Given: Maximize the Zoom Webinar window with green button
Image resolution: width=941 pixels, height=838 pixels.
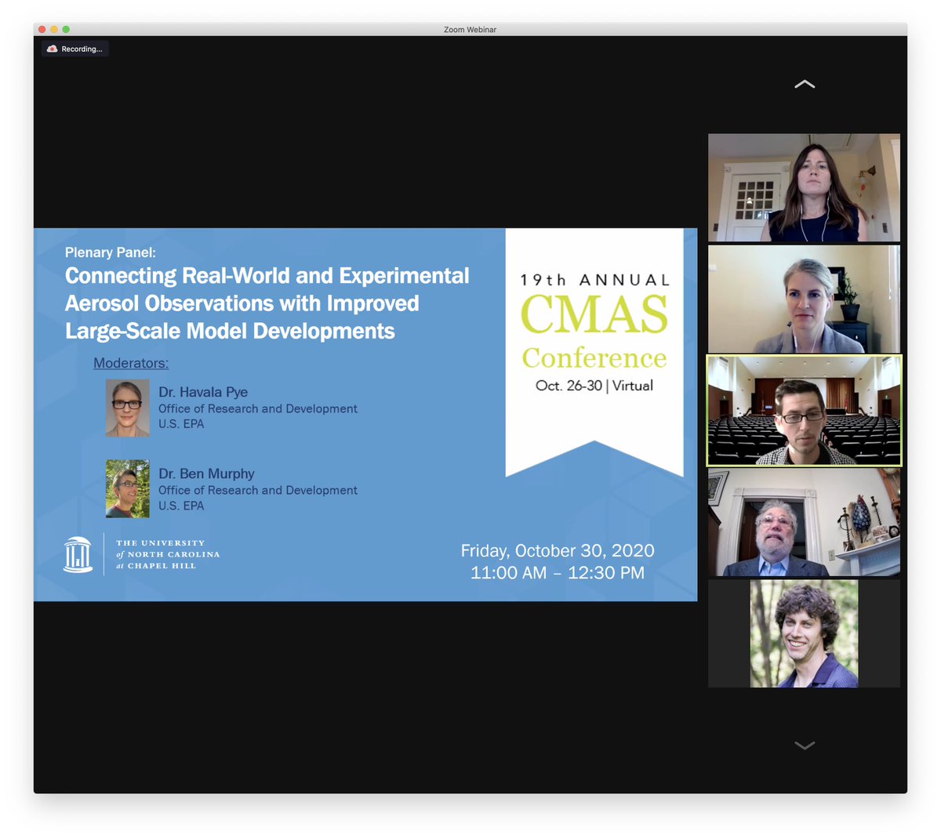Looking at the screenshot, I should 66,29.
